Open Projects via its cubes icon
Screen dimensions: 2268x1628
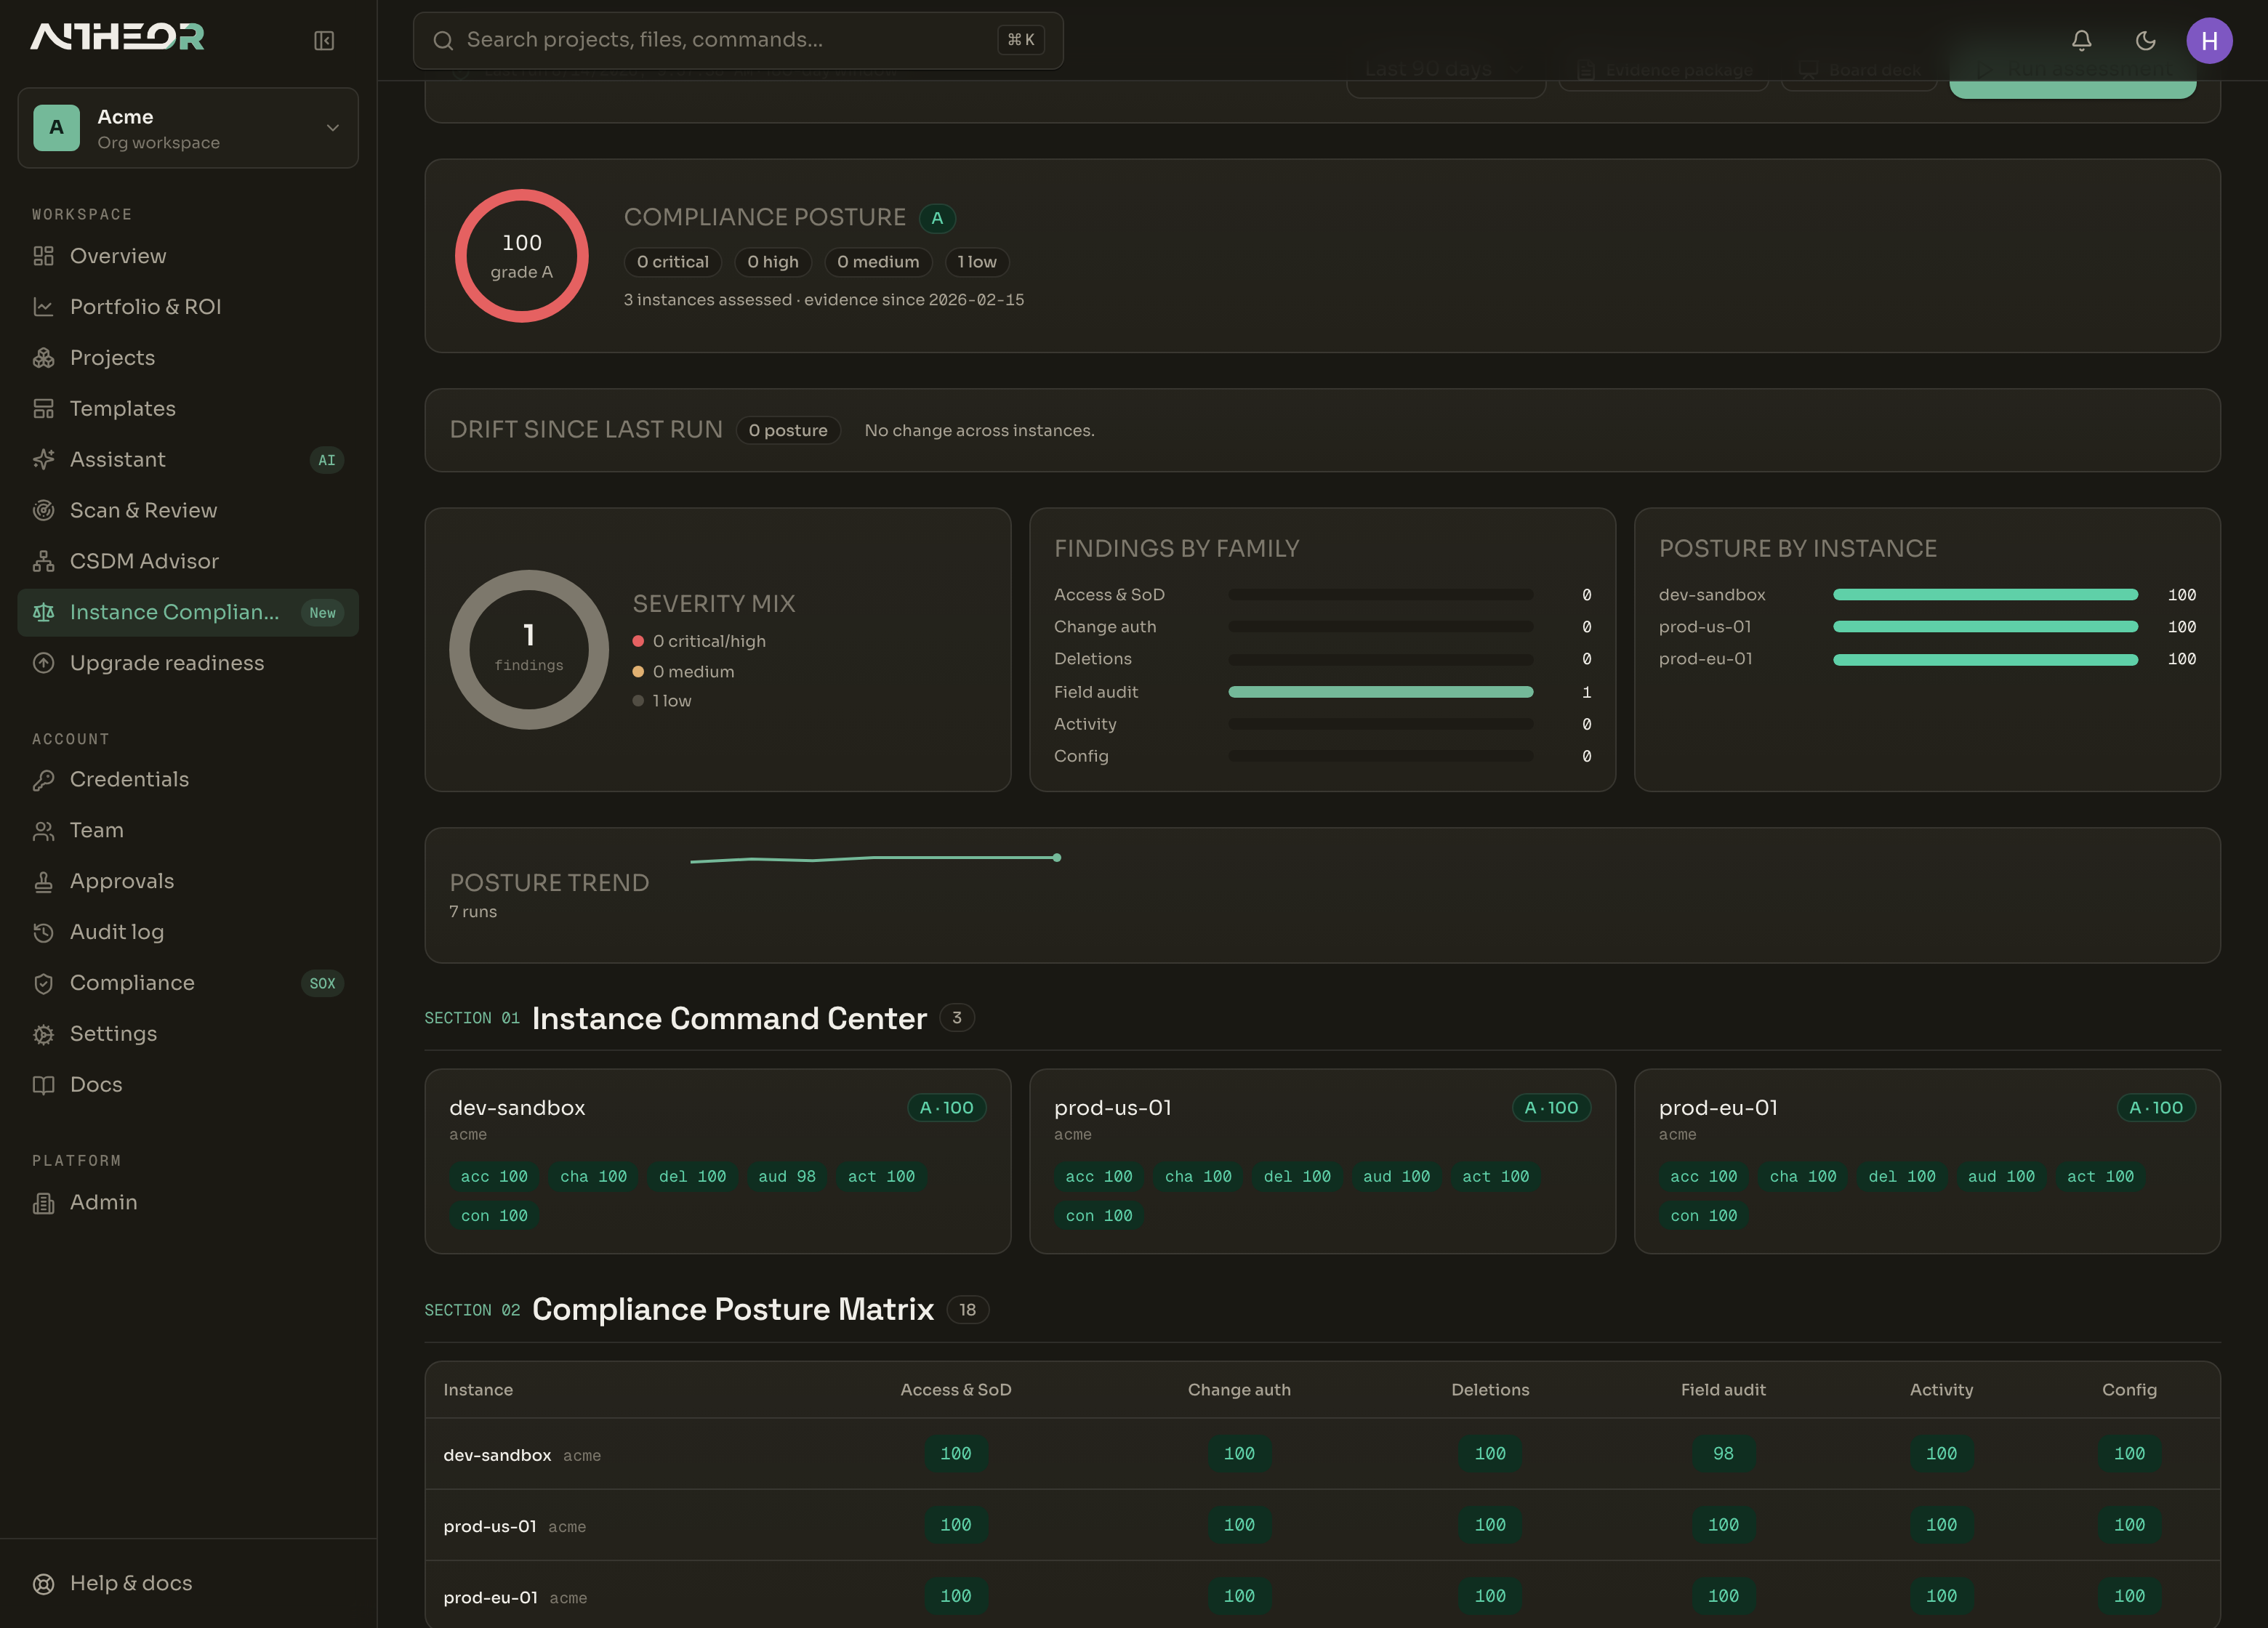click(43, 358)
